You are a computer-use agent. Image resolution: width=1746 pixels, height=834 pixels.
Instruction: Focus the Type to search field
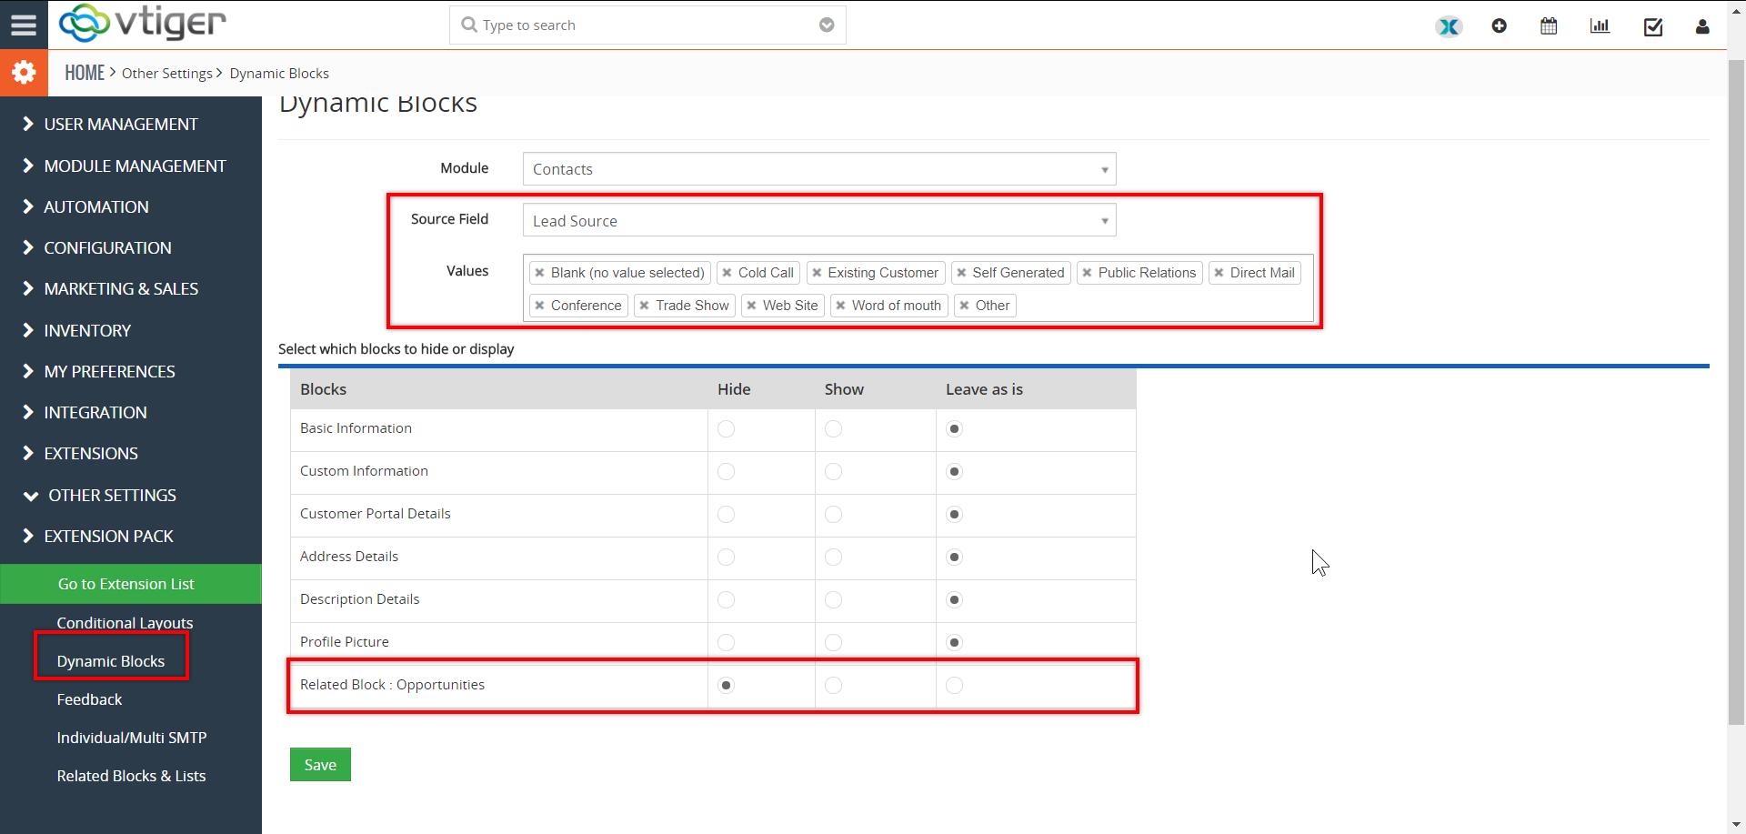(x=647, y=25)
